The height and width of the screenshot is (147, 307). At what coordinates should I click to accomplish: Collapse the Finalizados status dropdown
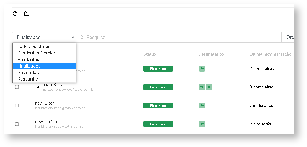tap(44, 37)
